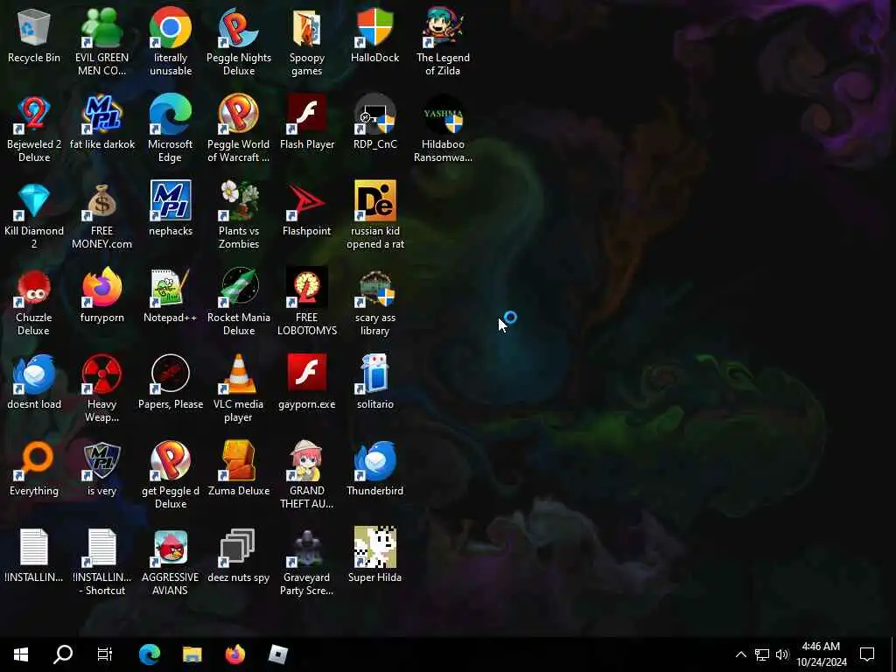Click the 'doesnt load' Thunderbird icon
Screen dimensions: 896x672
click(x=34, y=382)
